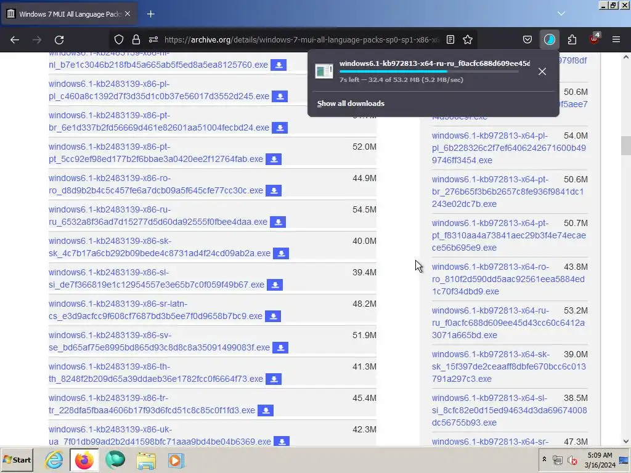Download the x86 sl-si file via arrow icon
The height and width of the screenshot is (473, 631).
[x=275, y=285]
